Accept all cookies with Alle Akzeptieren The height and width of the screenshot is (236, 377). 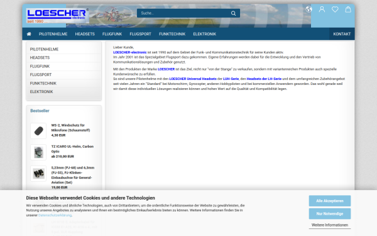point(330,201)
